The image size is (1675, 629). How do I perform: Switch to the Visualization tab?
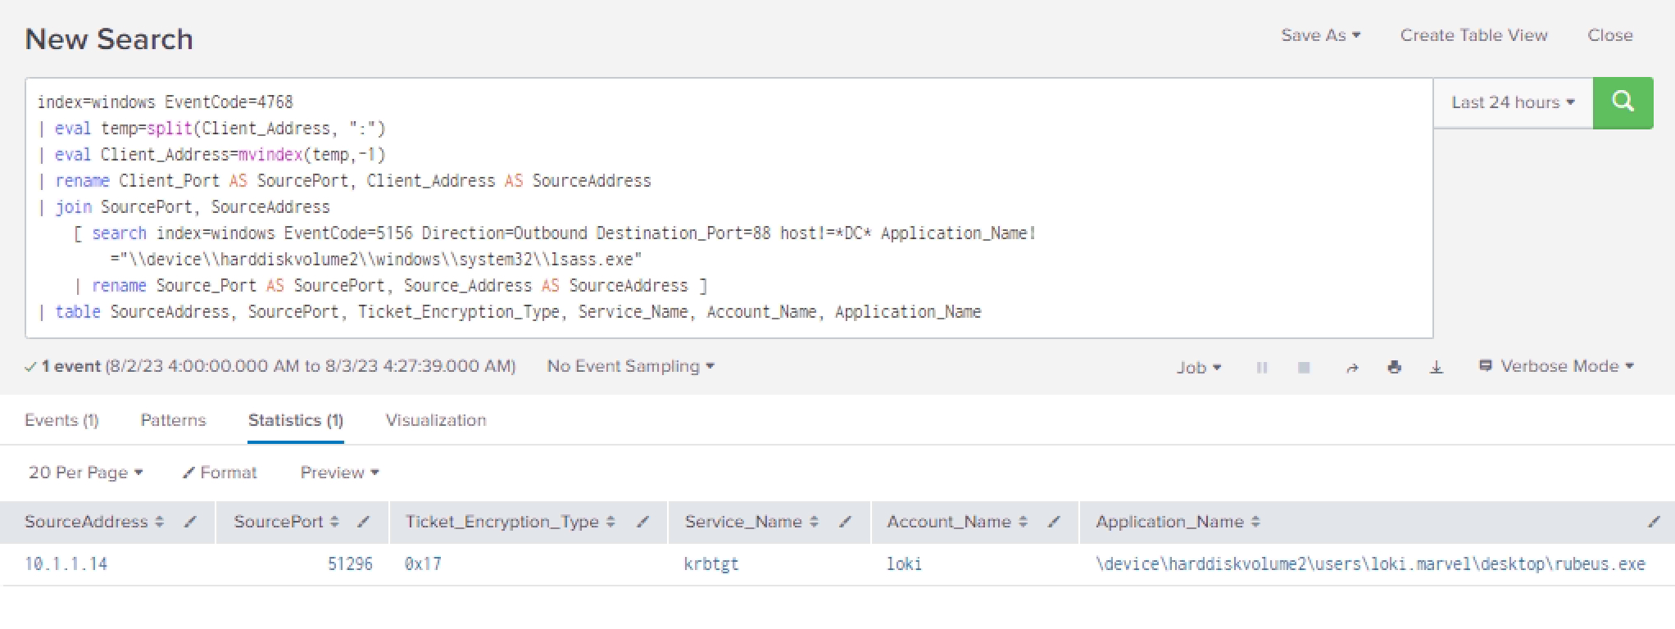(436, 420)
